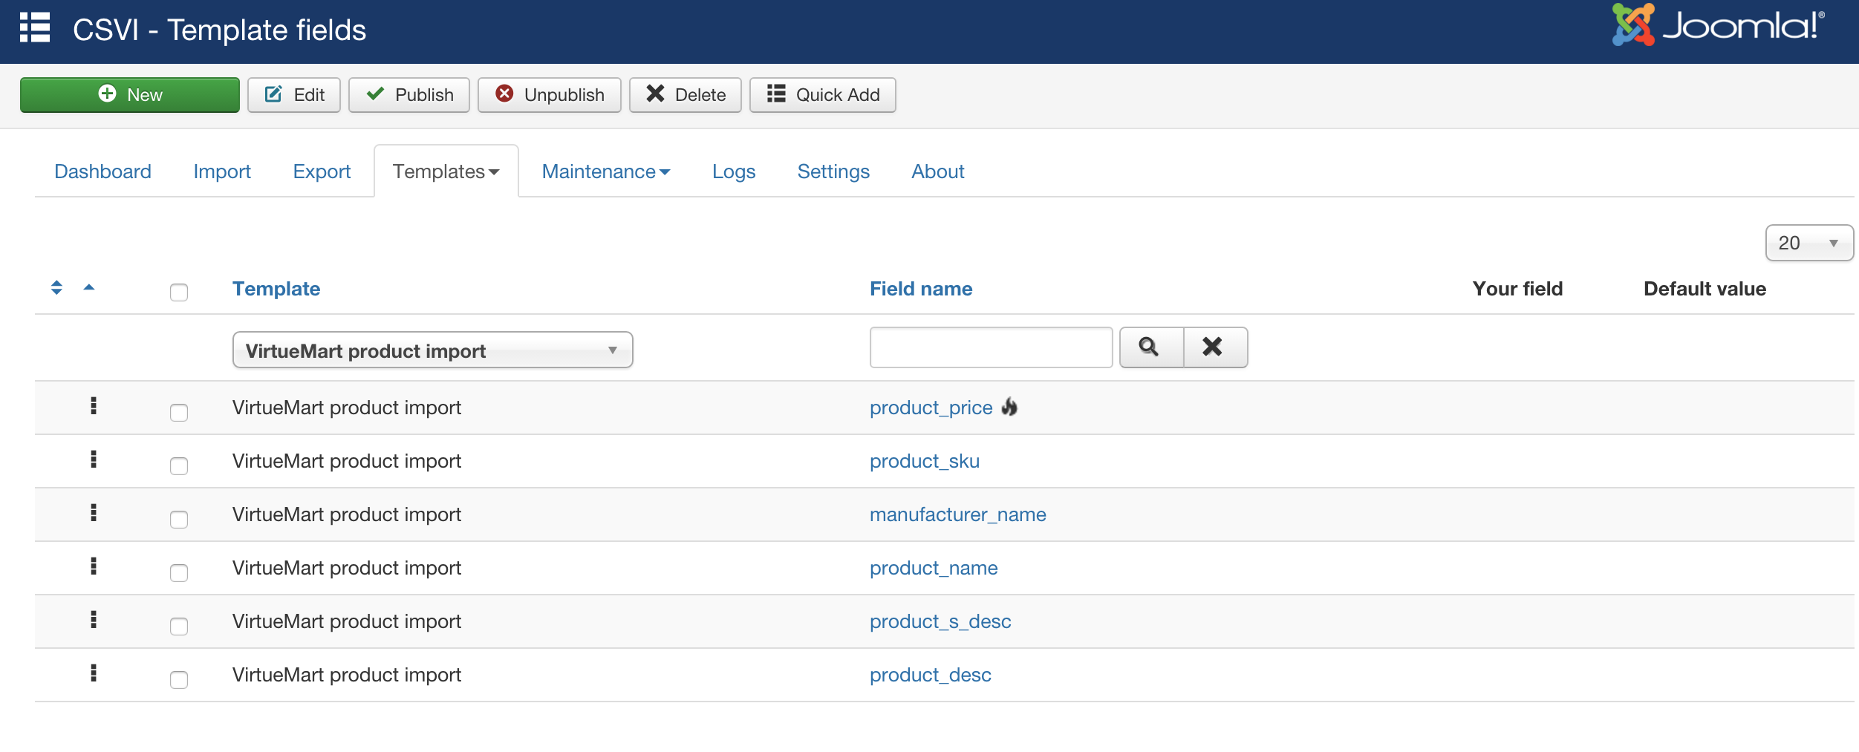This screenshot has height=752, width=1859.
Task: Open the CSVI menu grid icon
Action: pyautogui.click(x=35, y=28)
